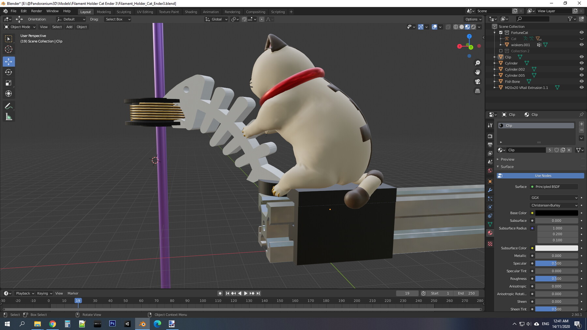Select the Move tool in the toolbar
Image resolution: width=587 pixels, height=330 pixels.
click(x=8, y=61)
